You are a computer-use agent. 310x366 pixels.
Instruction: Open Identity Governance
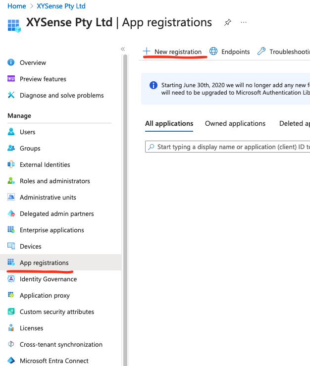[x=49, y=279]
